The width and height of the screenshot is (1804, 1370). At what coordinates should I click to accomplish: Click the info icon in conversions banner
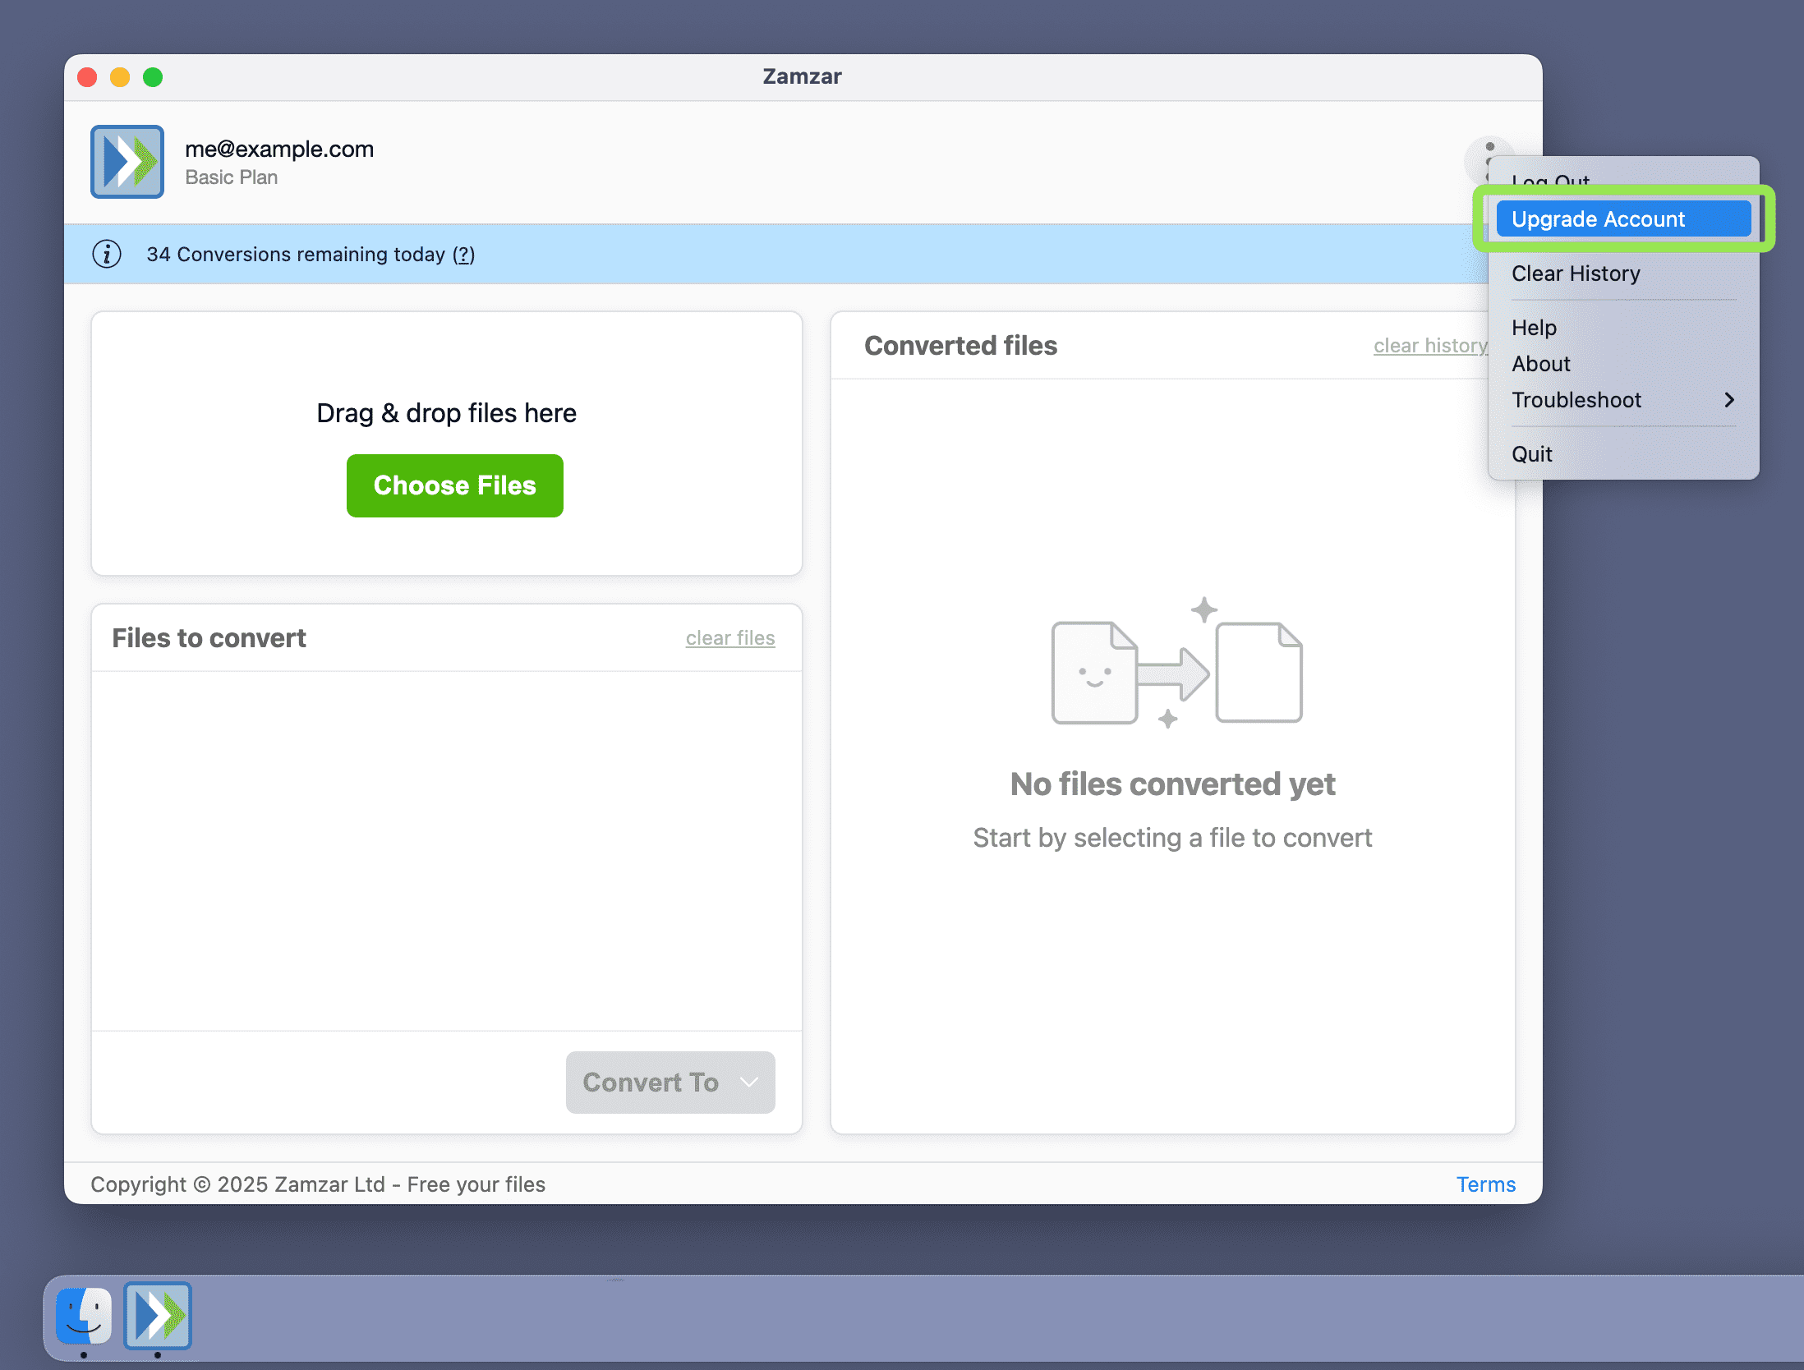(x=107, y=255)
